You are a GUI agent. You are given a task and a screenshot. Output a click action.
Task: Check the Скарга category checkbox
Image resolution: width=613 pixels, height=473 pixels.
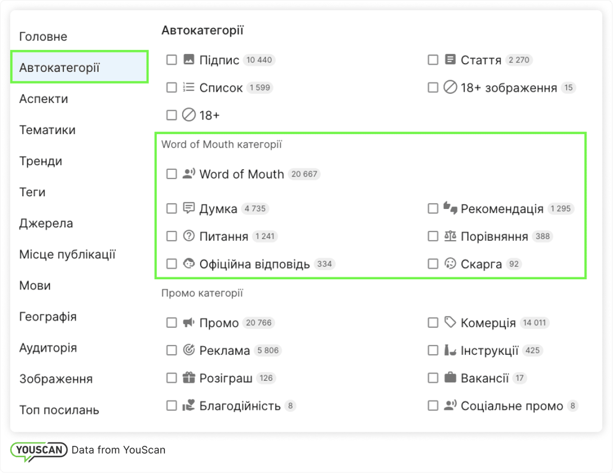pyautogui.click(x=433, y=264)
